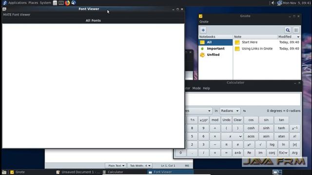Image resolution: width=312 pixels, height=175 pixels.
Task: Open the source unit dropdown in Calculator
Action: point(198,111)
